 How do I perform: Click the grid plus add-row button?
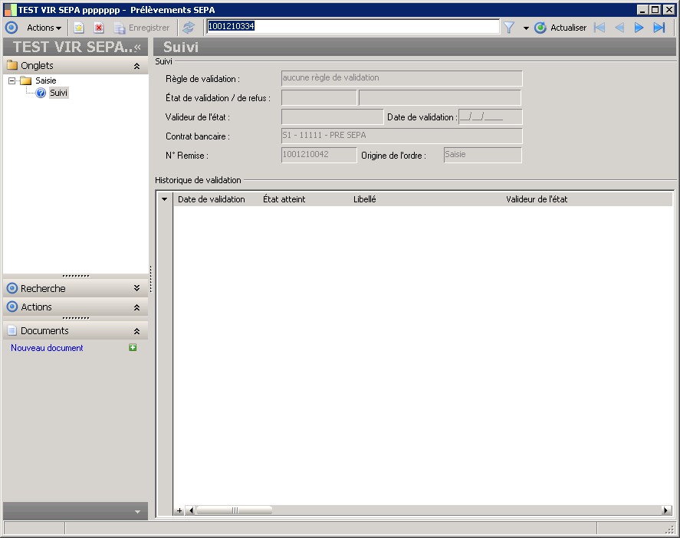coord(179,510)
